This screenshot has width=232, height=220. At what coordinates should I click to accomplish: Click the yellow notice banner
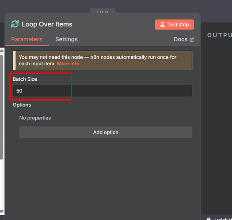(103, 60)
